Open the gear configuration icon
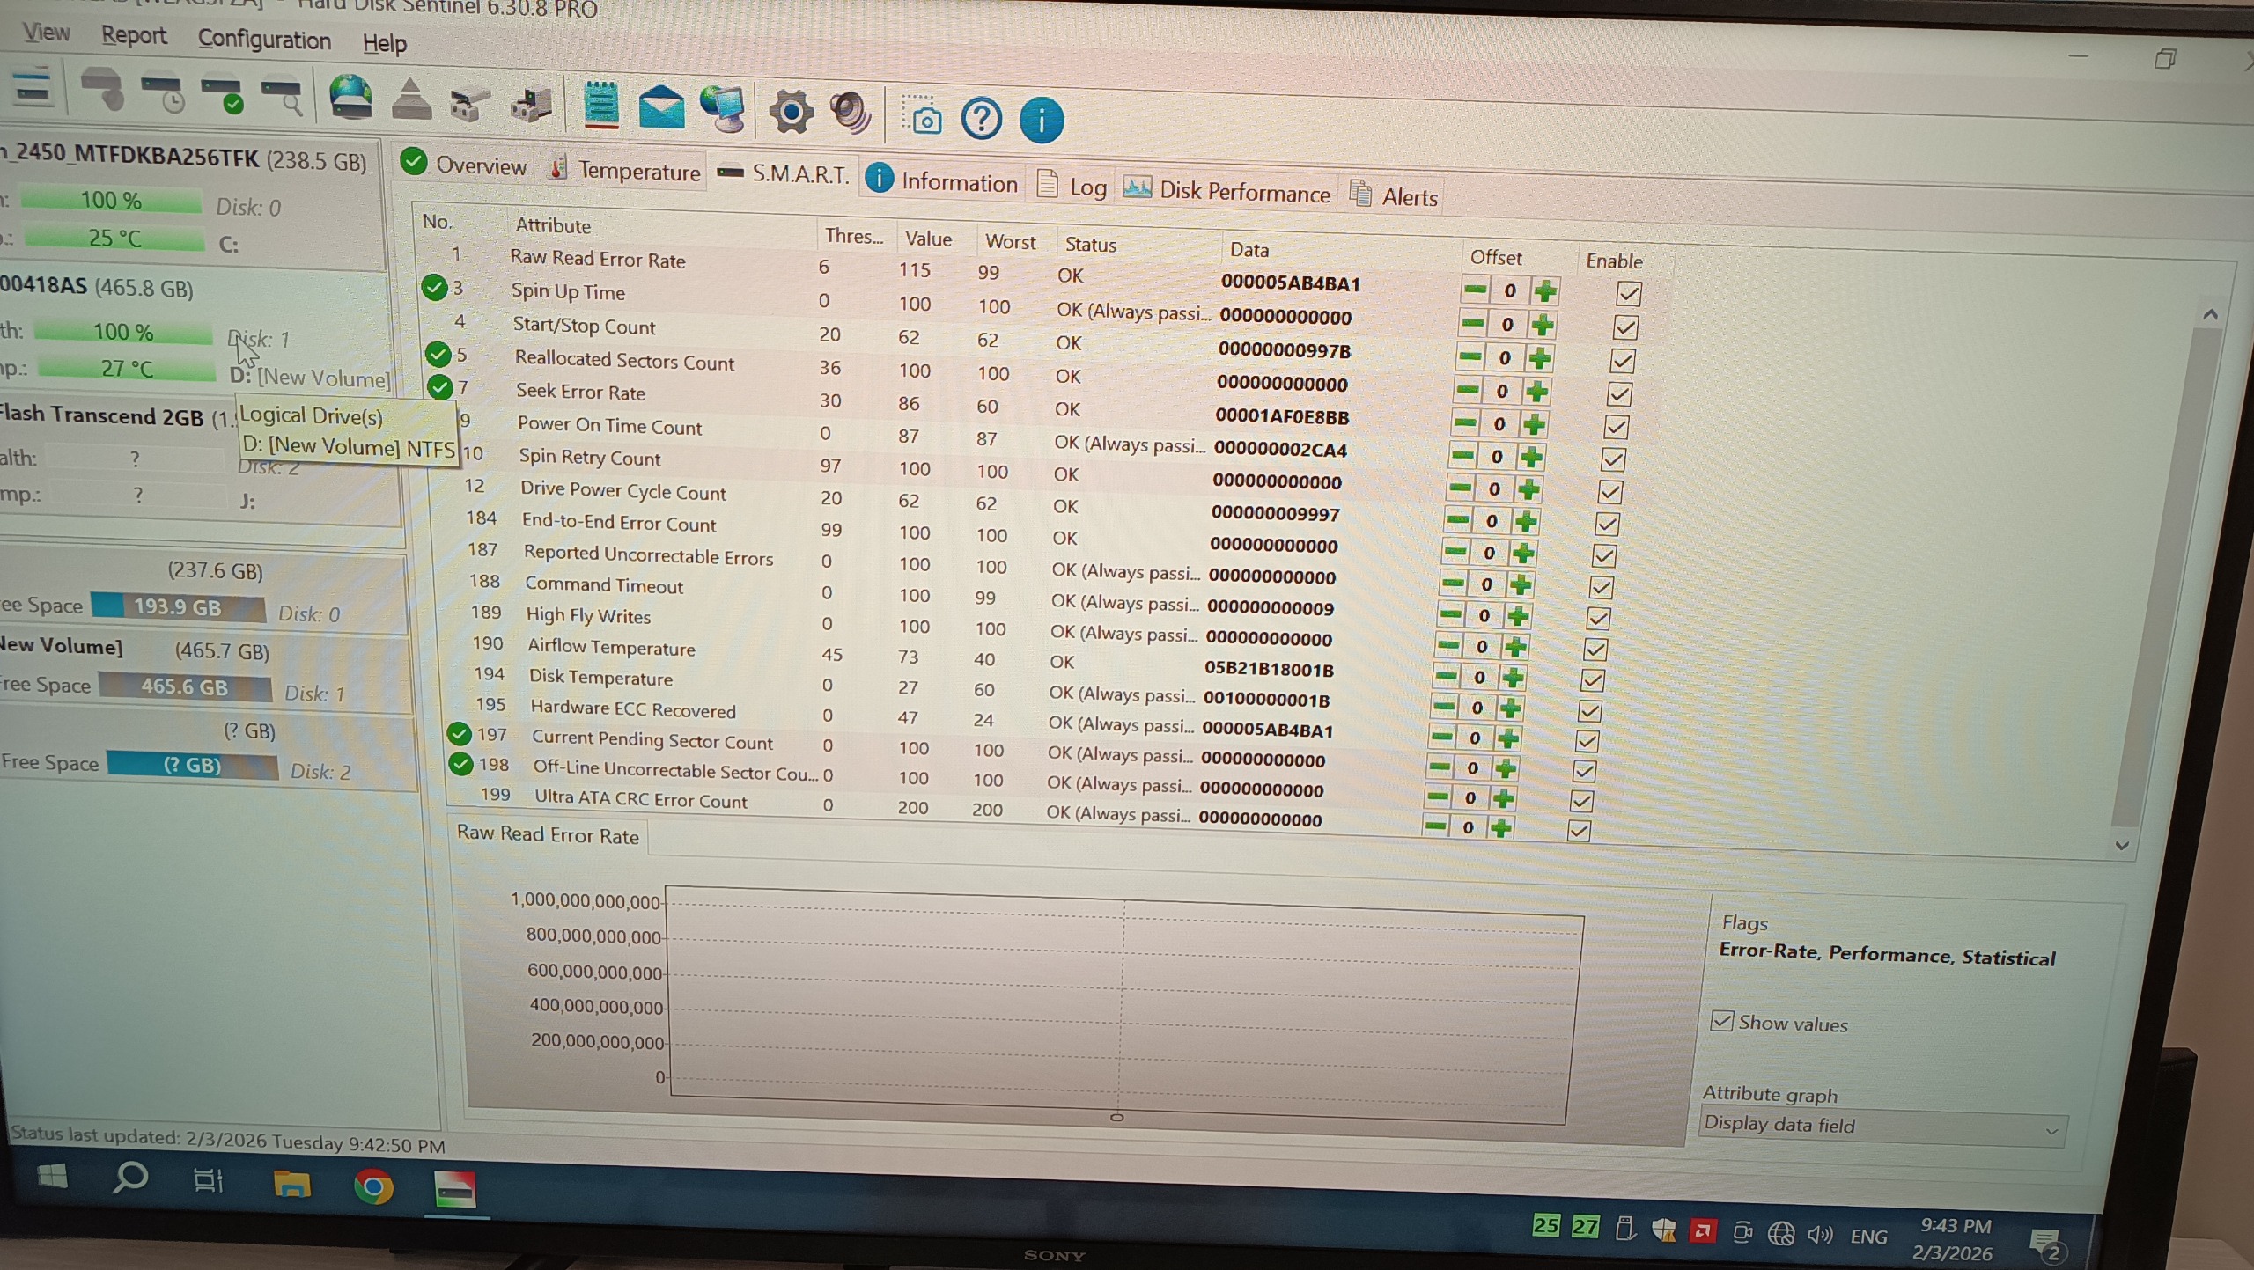 [790, 113]
